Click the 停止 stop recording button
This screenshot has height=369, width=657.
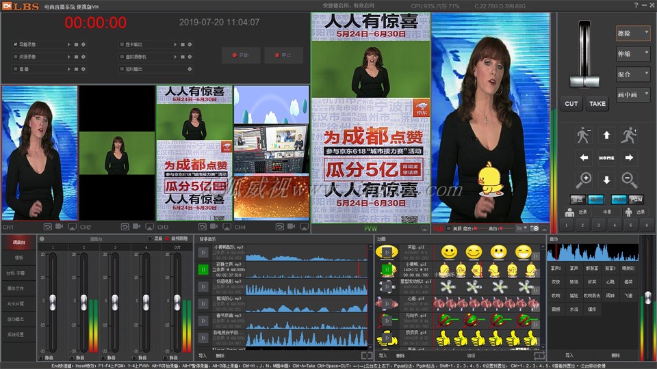click(283, 55)
